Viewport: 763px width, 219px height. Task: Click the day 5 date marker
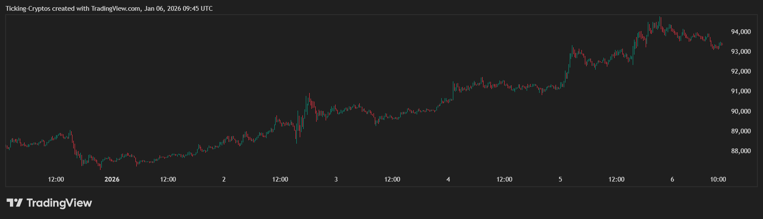560,179
